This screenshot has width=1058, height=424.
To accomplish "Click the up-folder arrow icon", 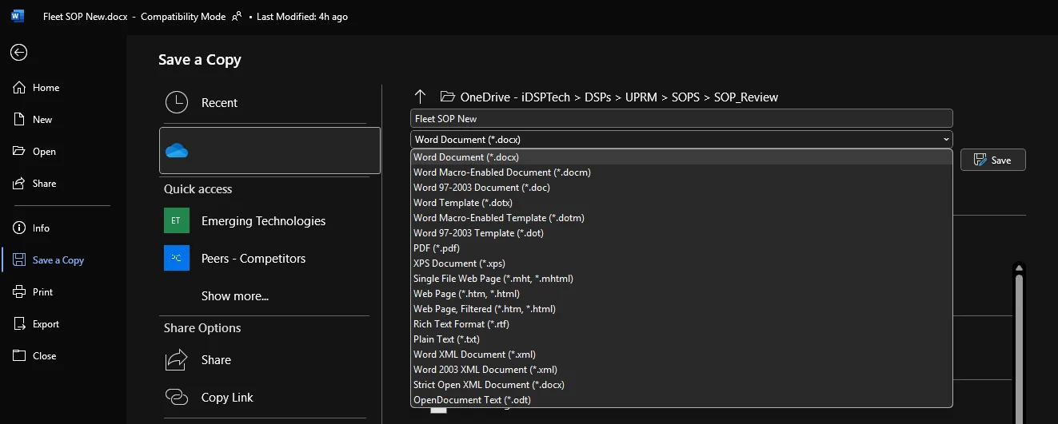I will [x=420, y=97].
